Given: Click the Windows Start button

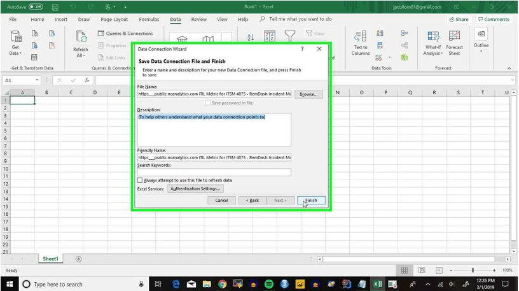Looking at the screenshot, I should point(10,284).
